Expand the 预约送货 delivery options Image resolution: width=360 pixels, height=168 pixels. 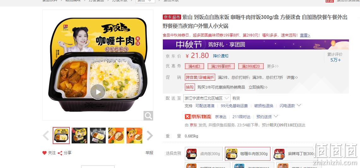[x=267, y=117]
